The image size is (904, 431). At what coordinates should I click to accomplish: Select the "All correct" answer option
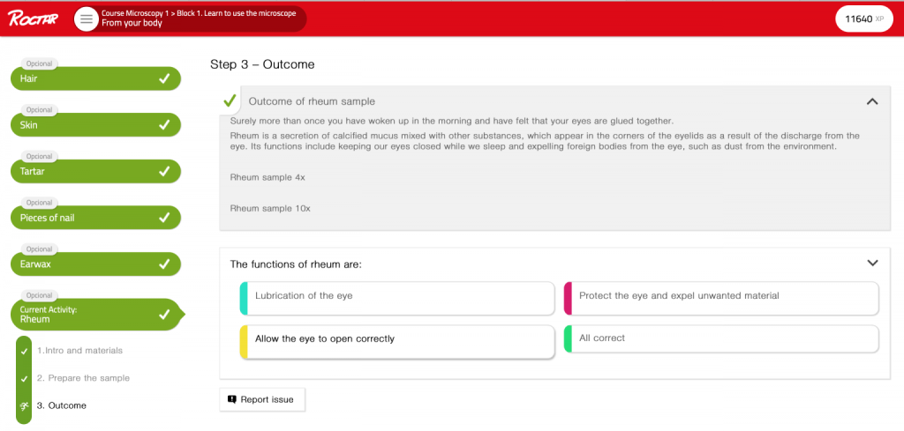[x=721, y=338]
